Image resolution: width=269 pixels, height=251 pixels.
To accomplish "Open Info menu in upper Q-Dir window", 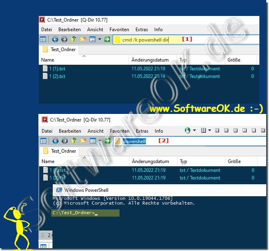I will click(x=158, y=30).
